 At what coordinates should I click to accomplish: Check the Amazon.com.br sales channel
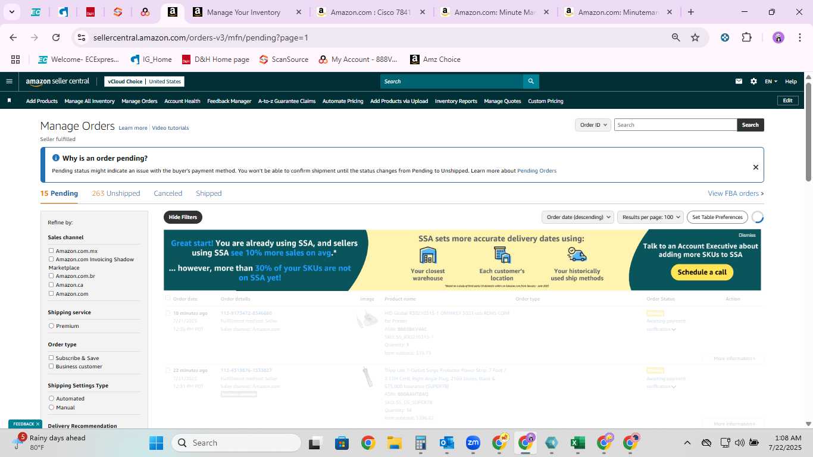tap(51, 276)
